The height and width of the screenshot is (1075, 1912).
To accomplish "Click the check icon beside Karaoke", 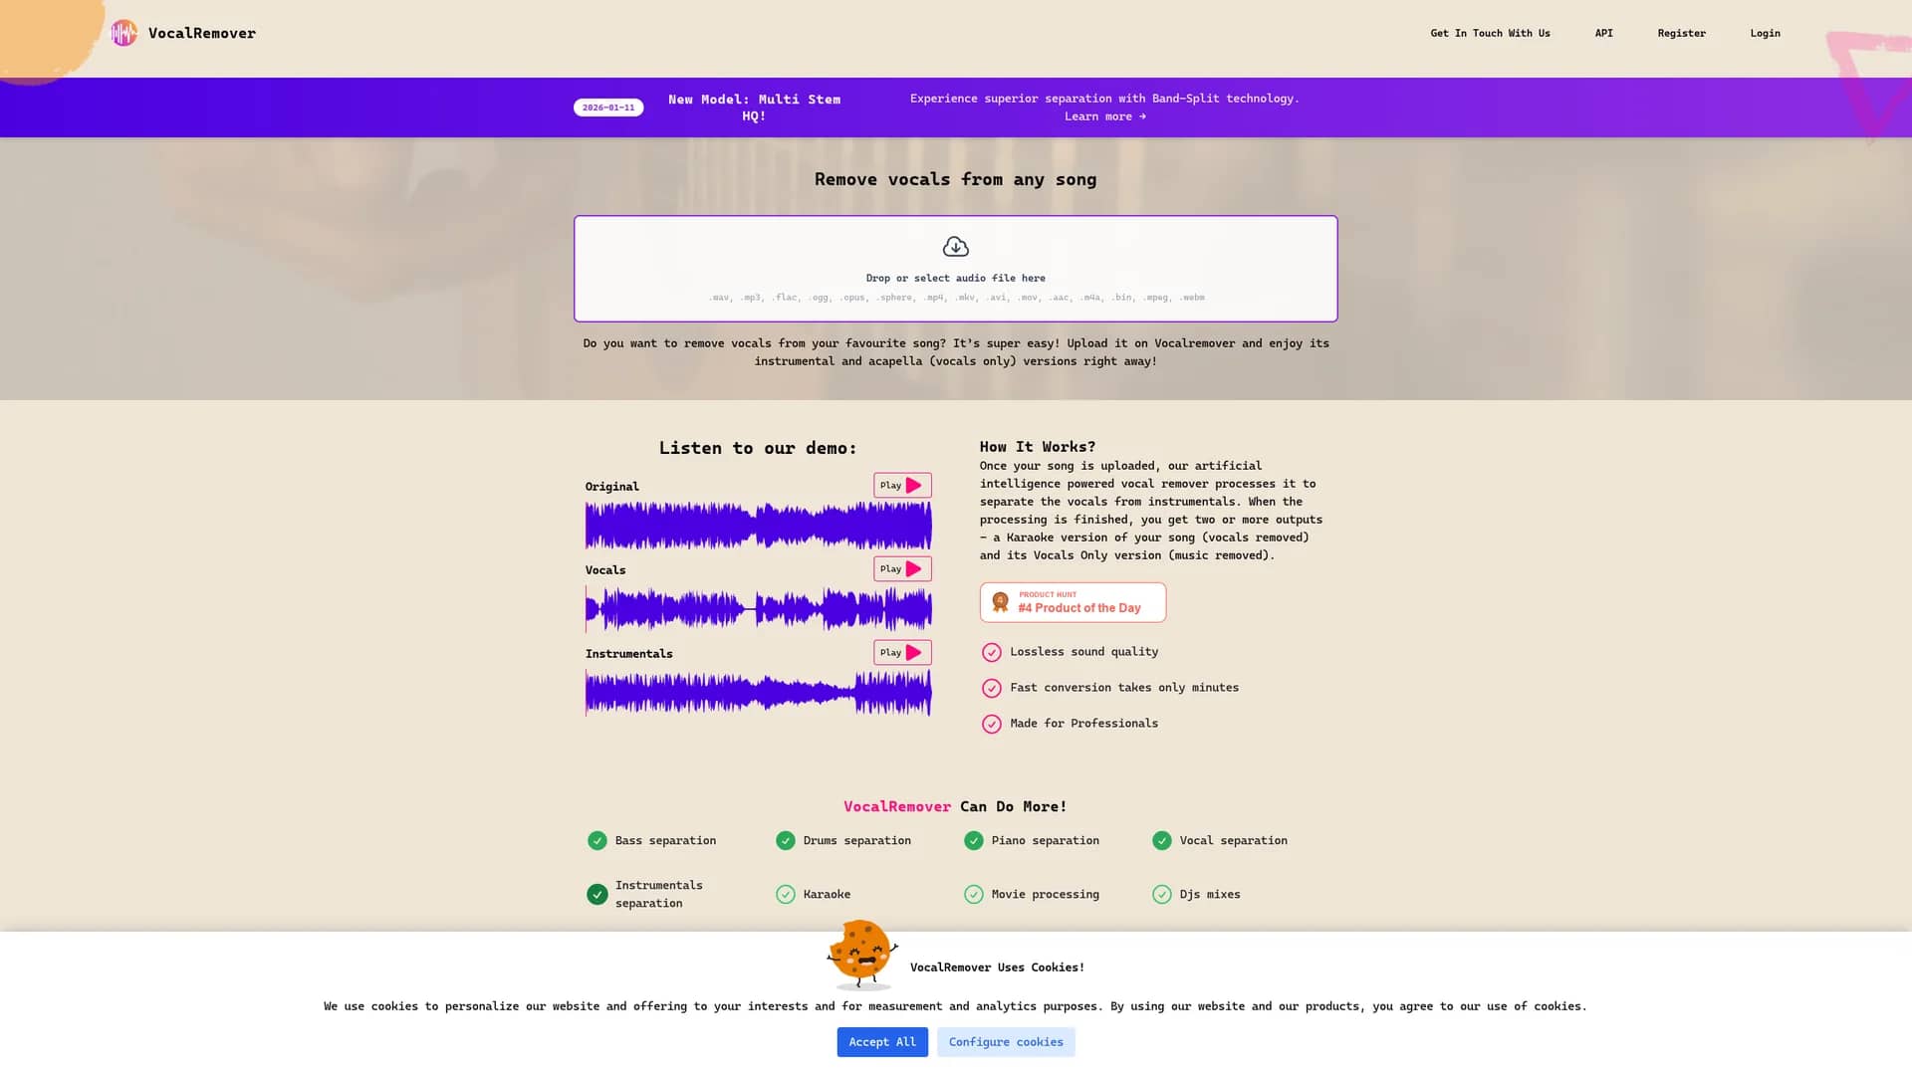I will [x=785, y=895].
